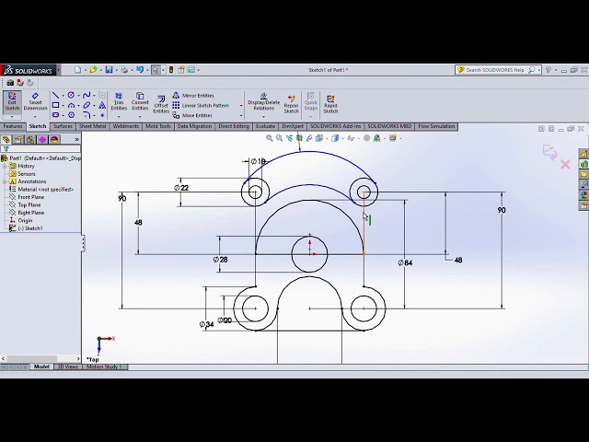589x442 pixels.
Task: Choose the Spline sketch tool
Action: pyautogui.click(x=87, y=96)
